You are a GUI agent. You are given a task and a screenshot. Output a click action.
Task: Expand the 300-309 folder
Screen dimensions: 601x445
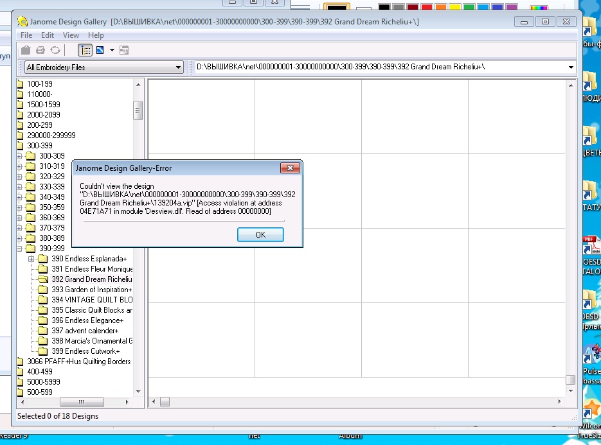[19, 156]
